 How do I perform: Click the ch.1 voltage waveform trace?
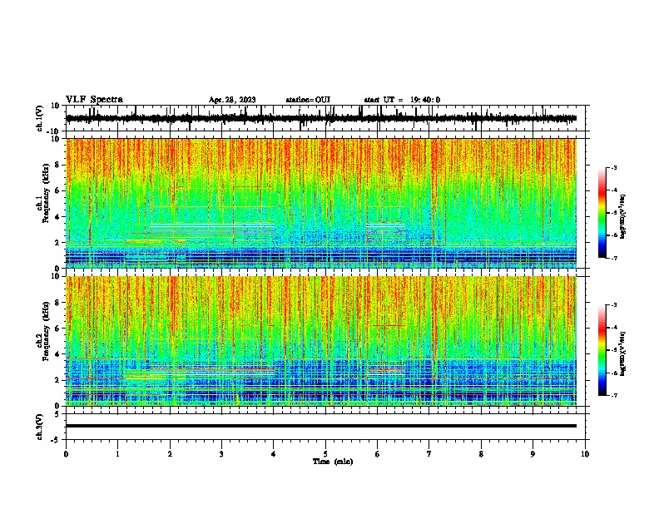(x=321, y=118)
